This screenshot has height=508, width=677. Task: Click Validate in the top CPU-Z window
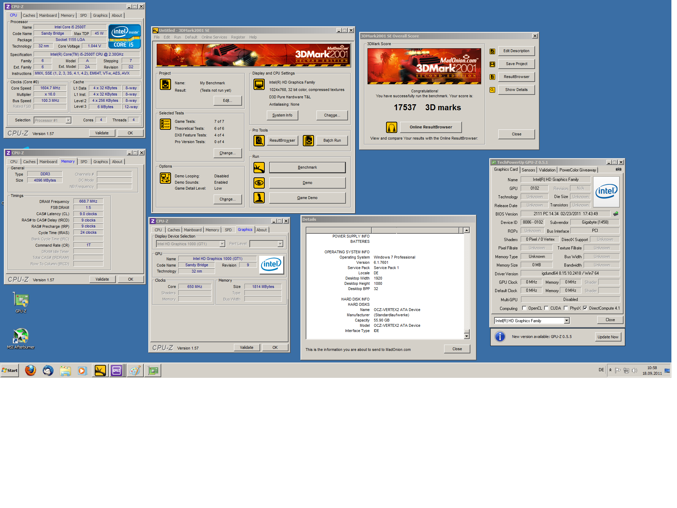(102, 133)
